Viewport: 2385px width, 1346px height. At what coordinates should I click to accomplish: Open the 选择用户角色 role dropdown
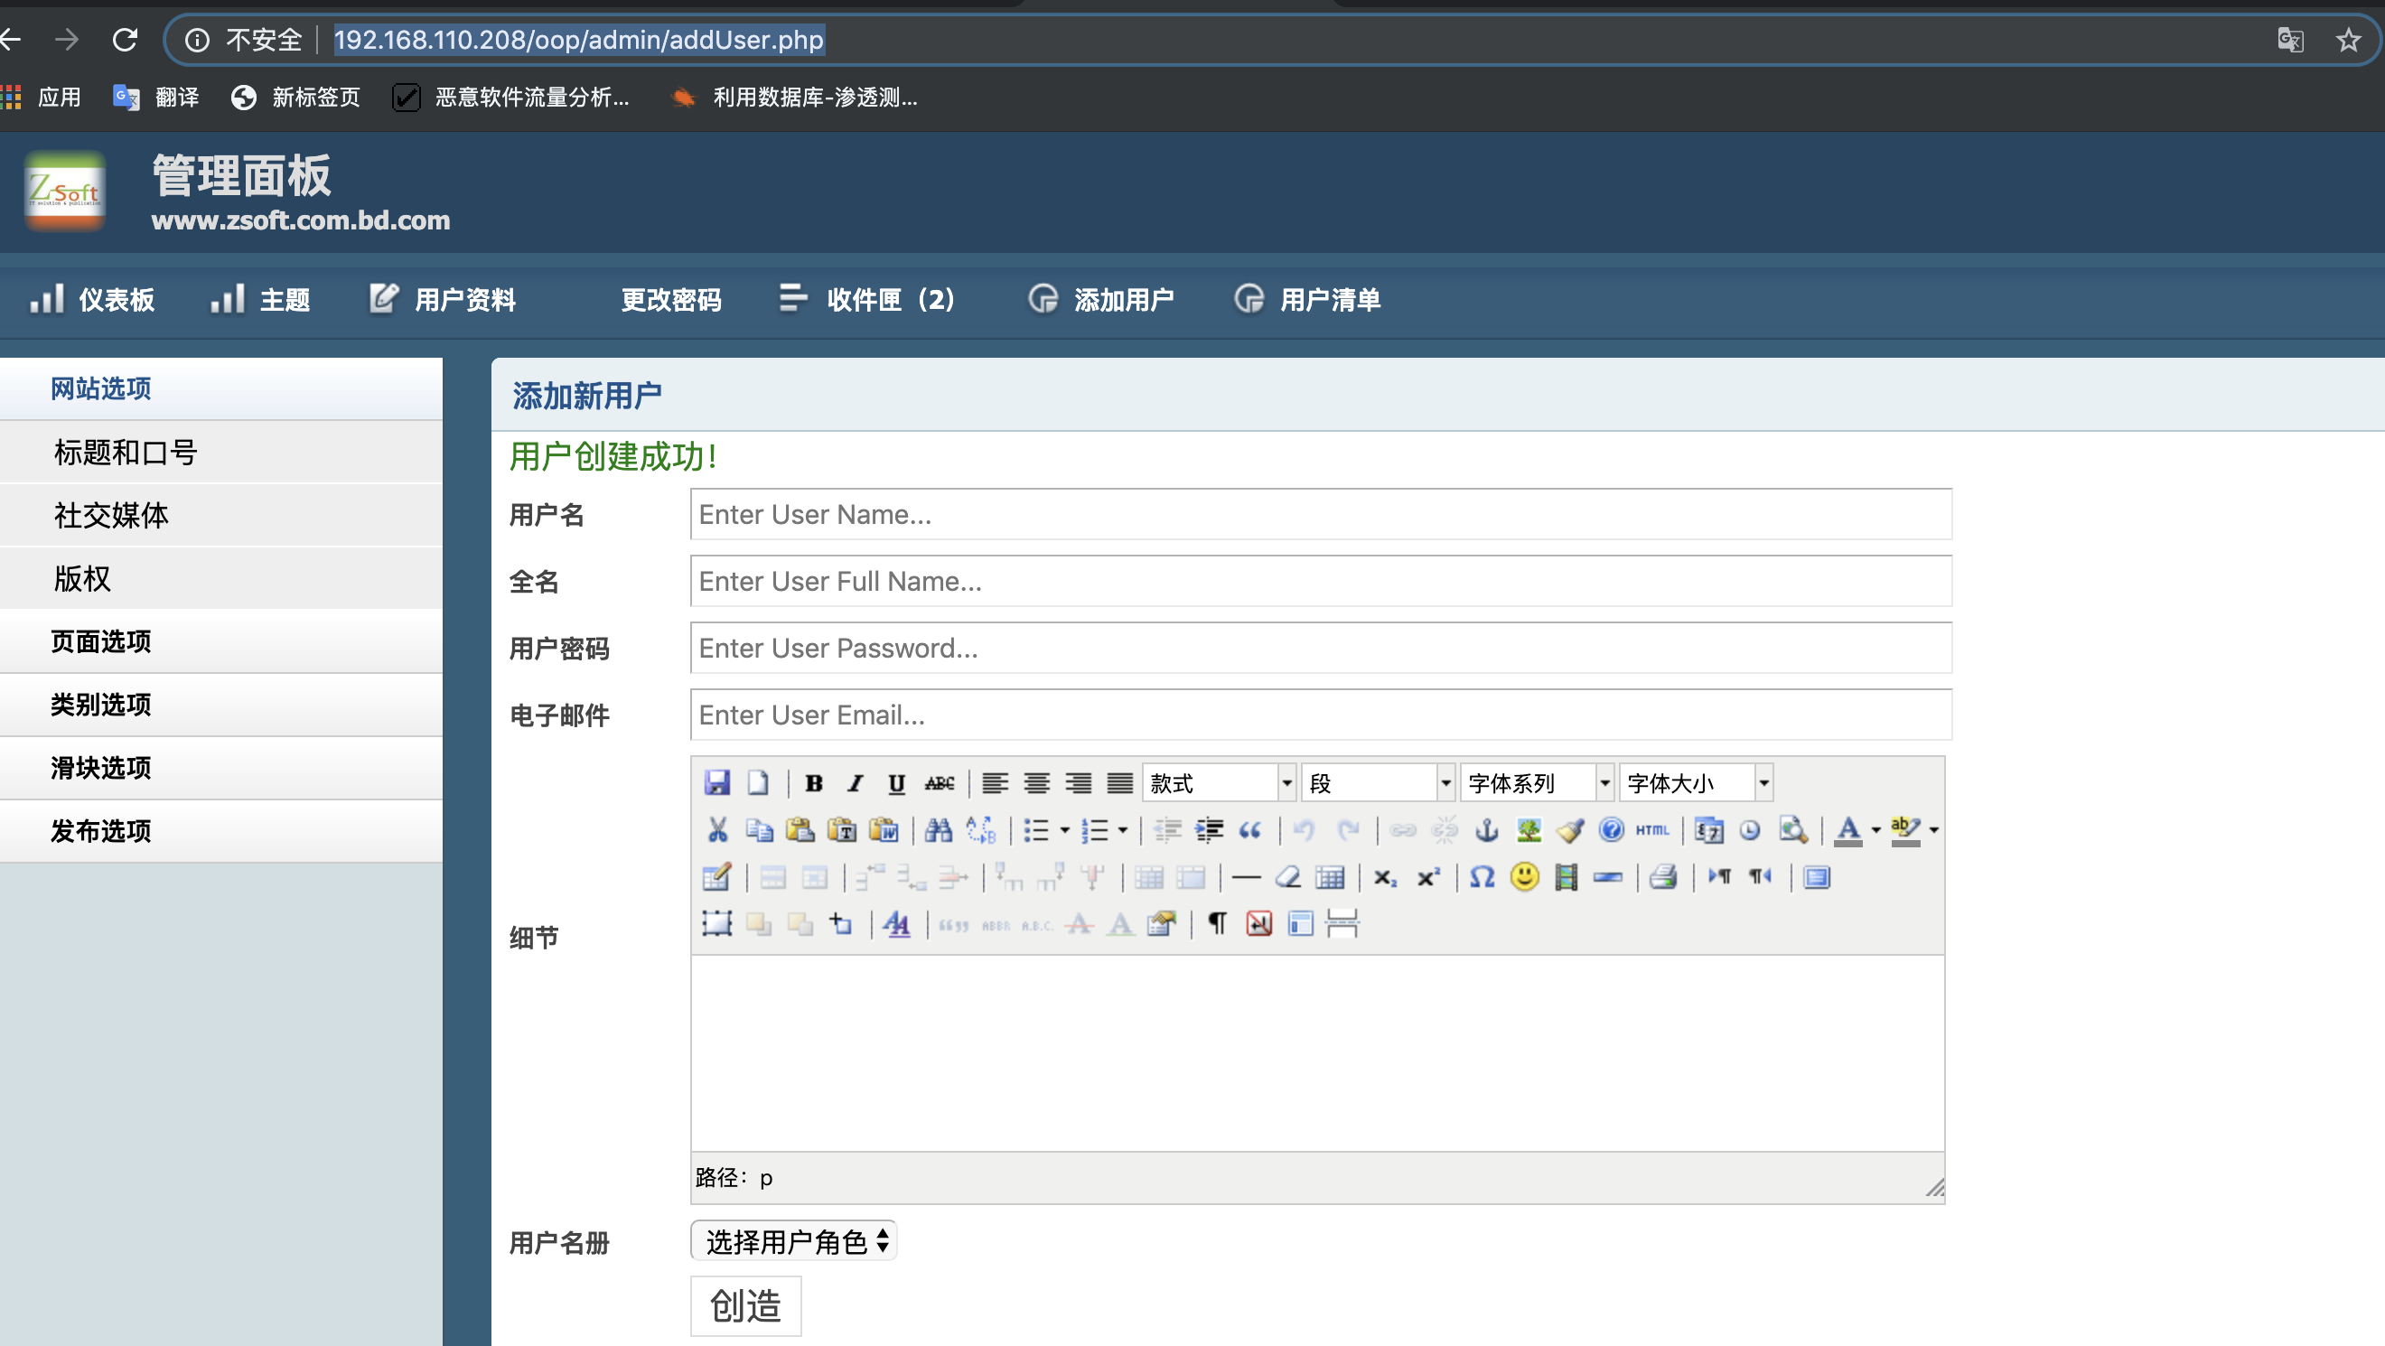click(x=793, y=1241)
